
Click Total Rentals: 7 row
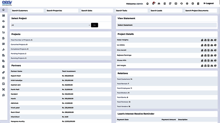click(x=167, y=84)
